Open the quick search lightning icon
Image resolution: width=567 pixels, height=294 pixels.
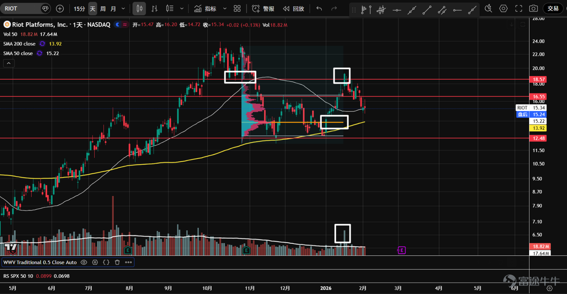[488, 8]
